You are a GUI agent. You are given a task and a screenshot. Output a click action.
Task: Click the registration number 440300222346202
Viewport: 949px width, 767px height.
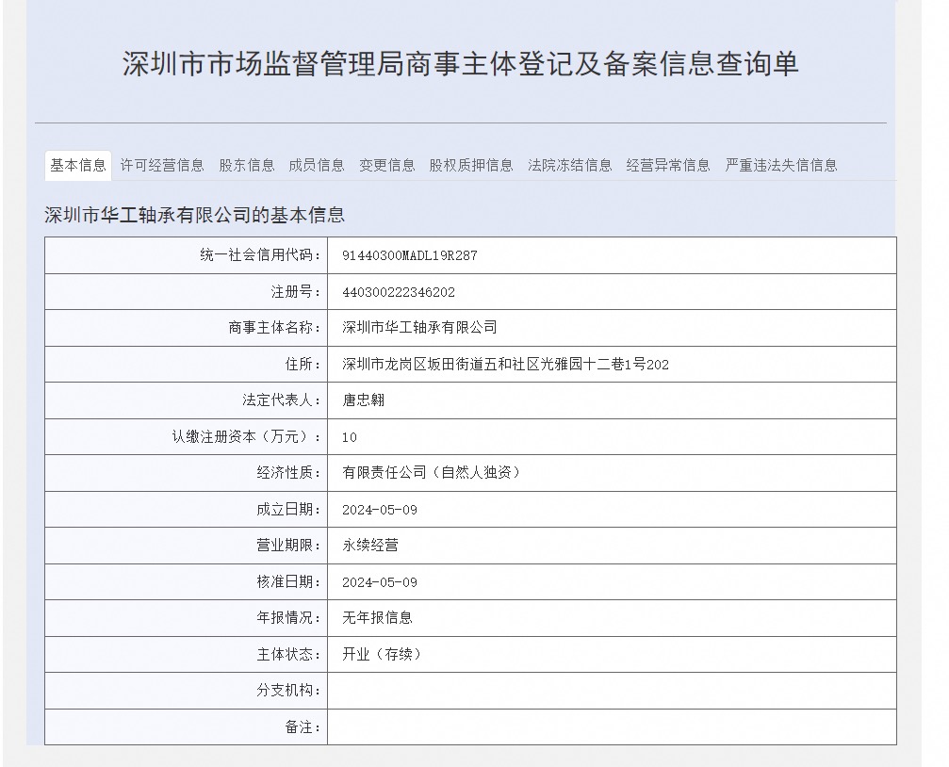point(399,292)
